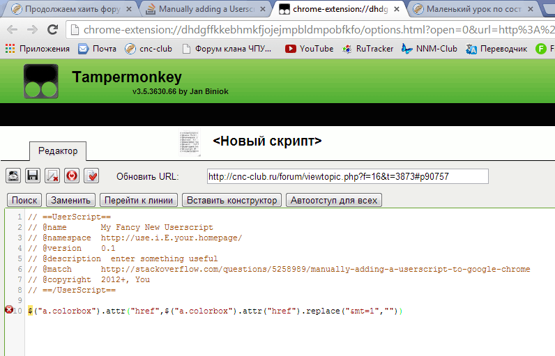Open the Переводчик bookmark
Image resolution: width=555 pixels, height=356 pixels.
[x=496, y=49]
